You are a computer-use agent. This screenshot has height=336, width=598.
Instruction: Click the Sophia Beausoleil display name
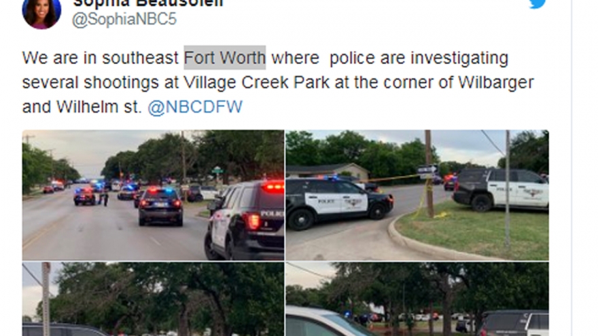click(x=148, y=3)
